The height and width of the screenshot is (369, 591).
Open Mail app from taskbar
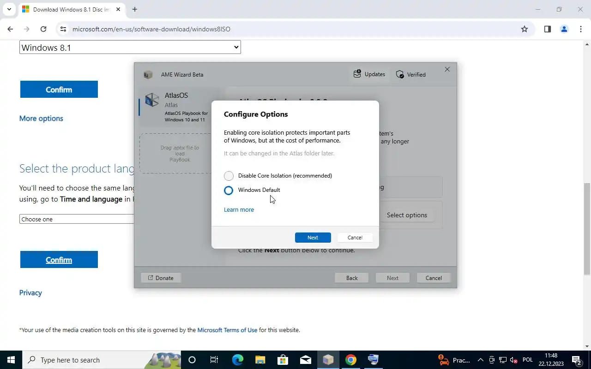[x=305, y=360]
